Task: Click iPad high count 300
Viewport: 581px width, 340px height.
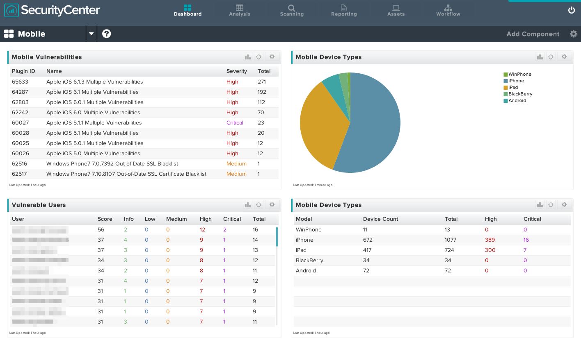Action: point(490,250)
